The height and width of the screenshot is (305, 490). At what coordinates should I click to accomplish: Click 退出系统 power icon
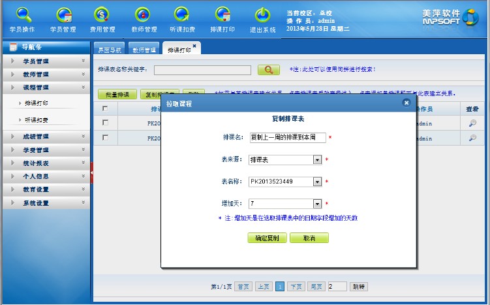[x=262, y=16]
